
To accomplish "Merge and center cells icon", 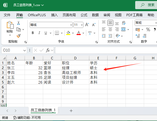I will point(123,29).
